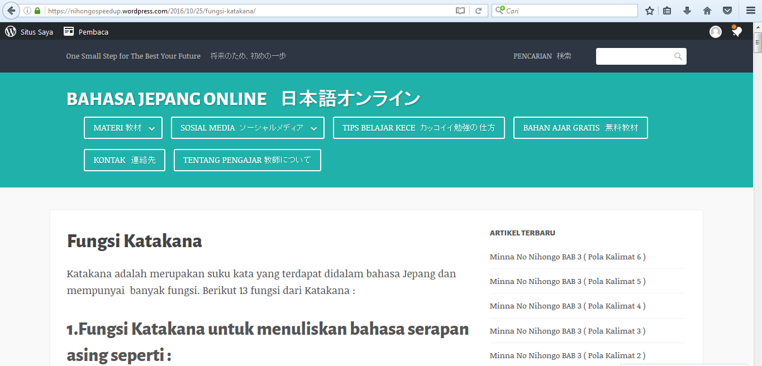Click the WordPress logo icon
The image size is (762, 366).
11,32
